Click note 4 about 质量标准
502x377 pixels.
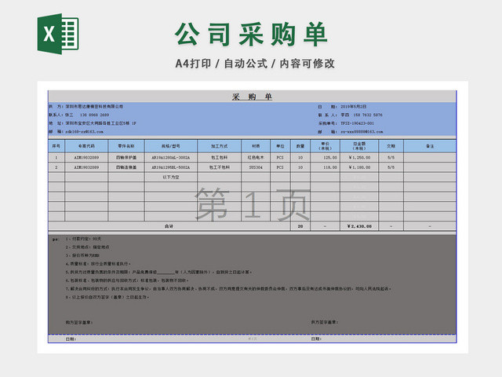click(x=98, y=264)
